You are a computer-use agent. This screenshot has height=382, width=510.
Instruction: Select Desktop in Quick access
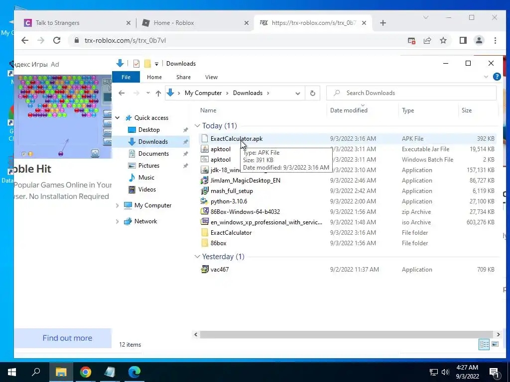pos(149,130)
